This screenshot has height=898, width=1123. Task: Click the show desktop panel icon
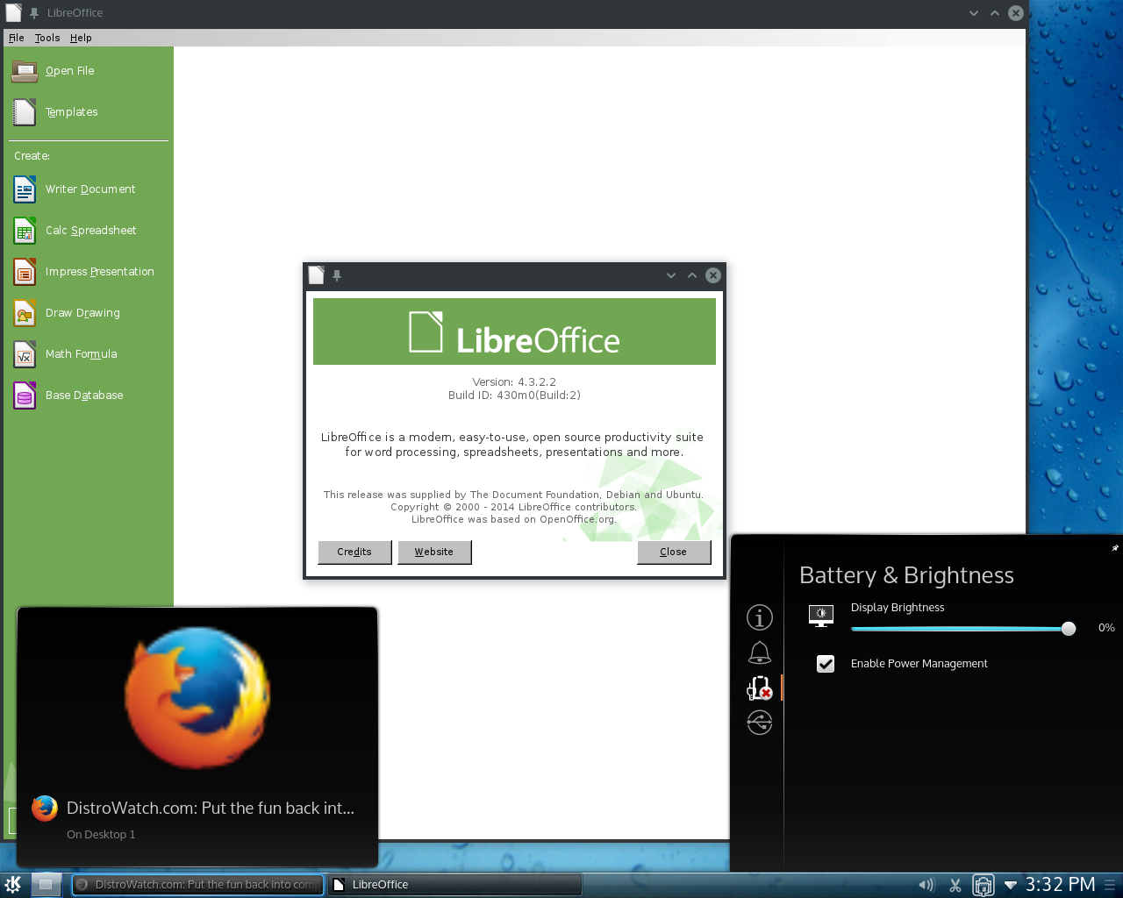pyautogui.click(x=46, y=885)
